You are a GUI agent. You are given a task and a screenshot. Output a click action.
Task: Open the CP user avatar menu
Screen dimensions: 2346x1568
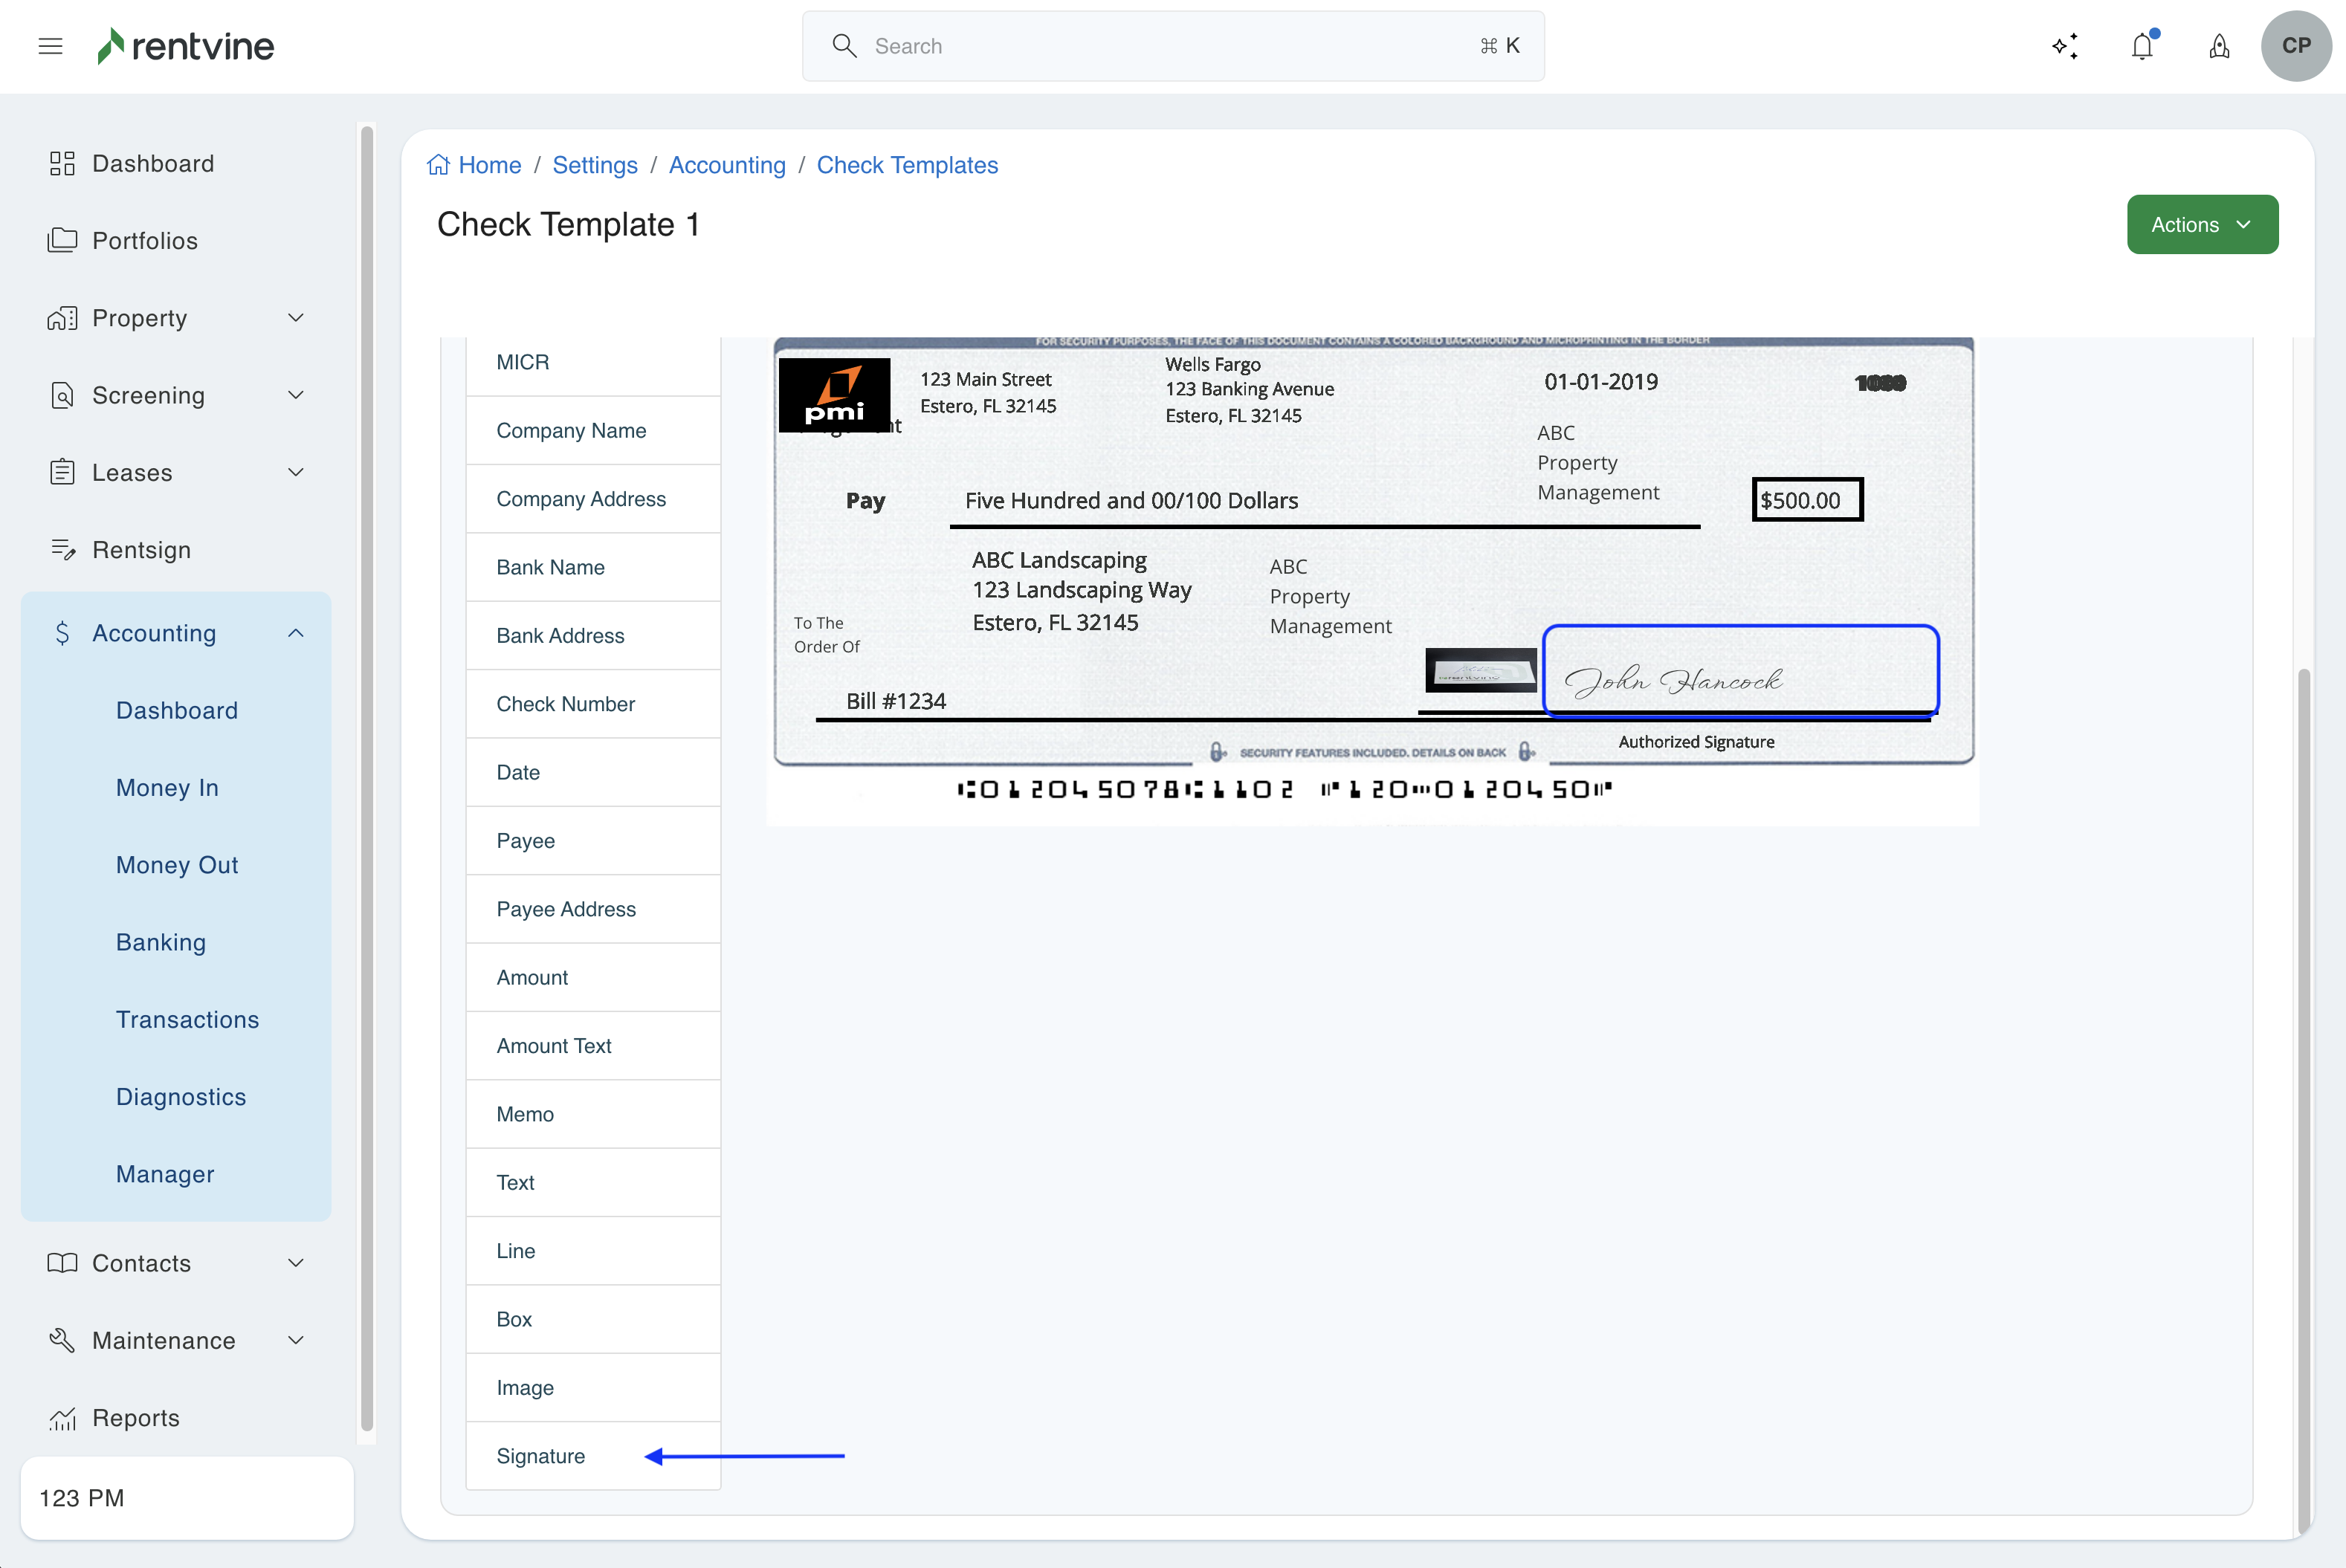tap(2296, 46)
